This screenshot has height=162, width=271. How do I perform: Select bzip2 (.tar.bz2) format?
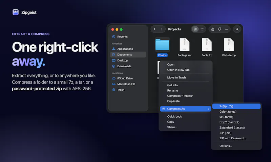[236, 122]
